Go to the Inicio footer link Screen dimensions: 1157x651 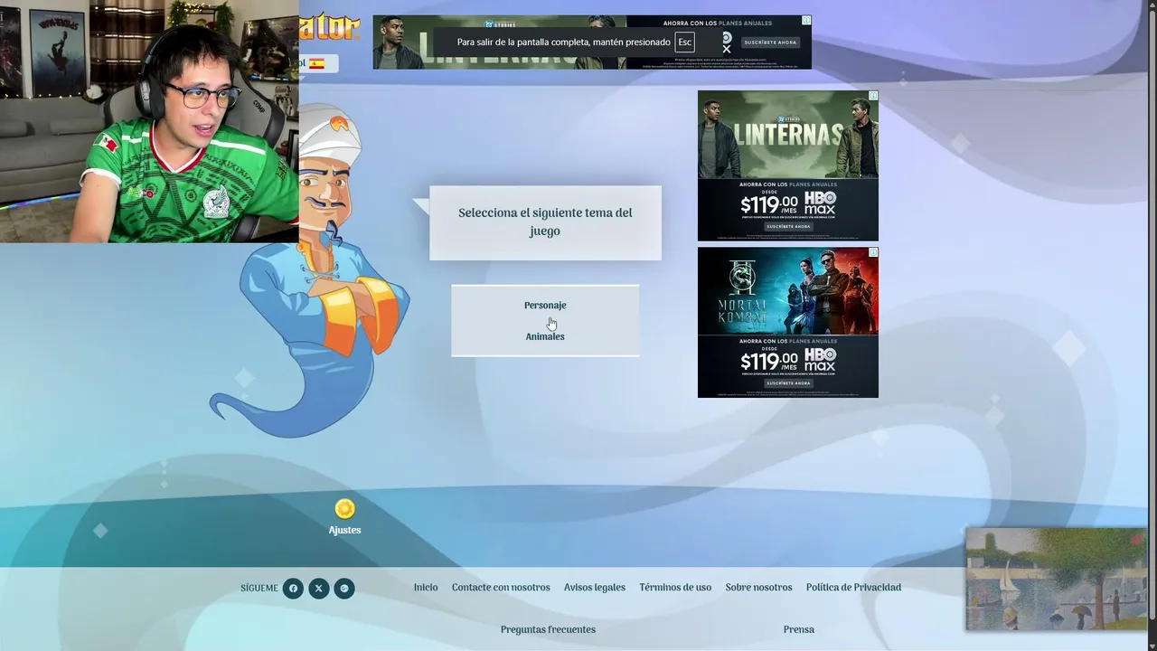[426, 588]
